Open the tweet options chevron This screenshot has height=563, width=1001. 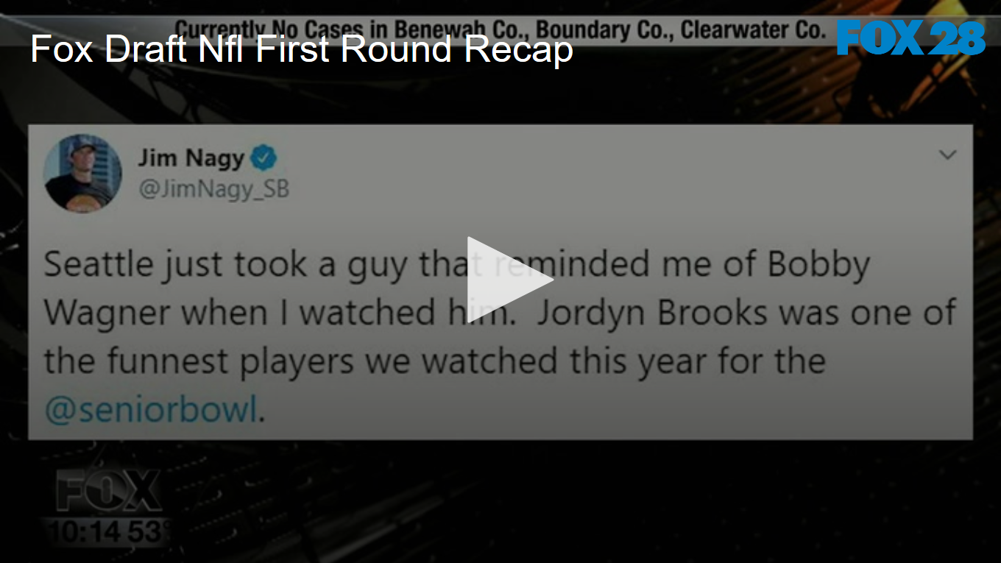coord(948,155)
